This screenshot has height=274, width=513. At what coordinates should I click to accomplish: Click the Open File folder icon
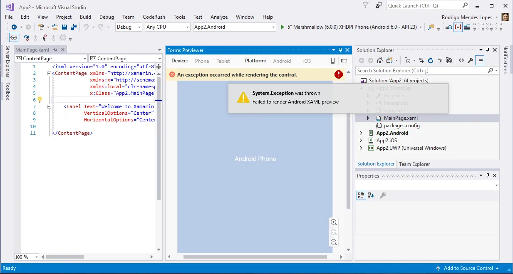[55, 27]
